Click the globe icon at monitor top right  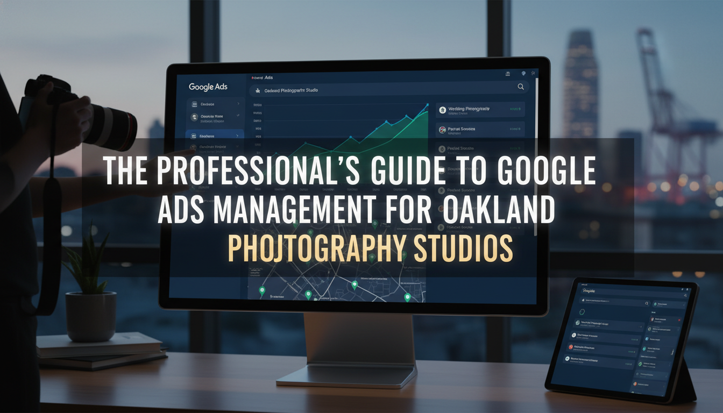click(521, 73)
